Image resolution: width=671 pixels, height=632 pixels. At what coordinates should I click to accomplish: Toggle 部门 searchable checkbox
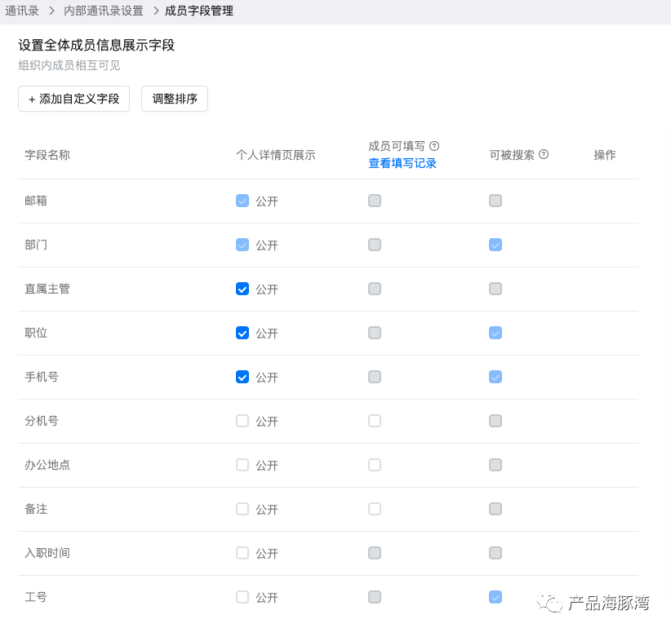point(495,245)
